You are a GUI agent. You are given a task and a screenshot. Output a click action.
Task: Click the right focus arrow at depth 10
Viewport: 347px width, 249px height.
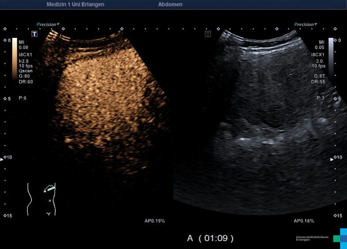point(332,160)
